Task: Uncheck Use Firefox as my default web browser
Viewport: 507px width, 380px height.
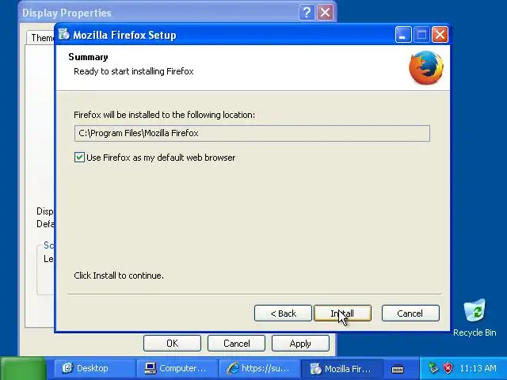Action: 79,158
